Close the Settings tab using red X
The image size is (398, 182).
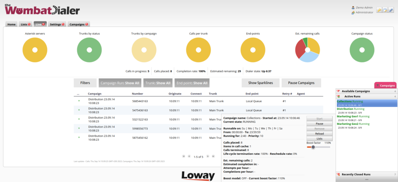point(63,24)
